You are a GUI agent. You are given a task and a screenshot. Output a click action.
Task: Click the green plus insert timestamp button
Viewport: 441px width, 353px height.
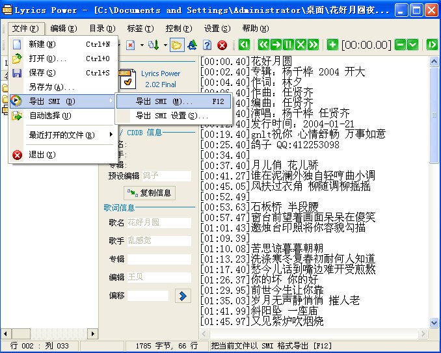pos(332,45)
